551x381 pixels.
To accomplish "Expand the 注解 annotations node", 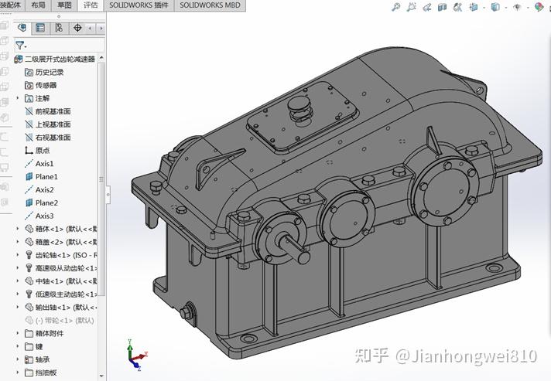I will point(18,98).
